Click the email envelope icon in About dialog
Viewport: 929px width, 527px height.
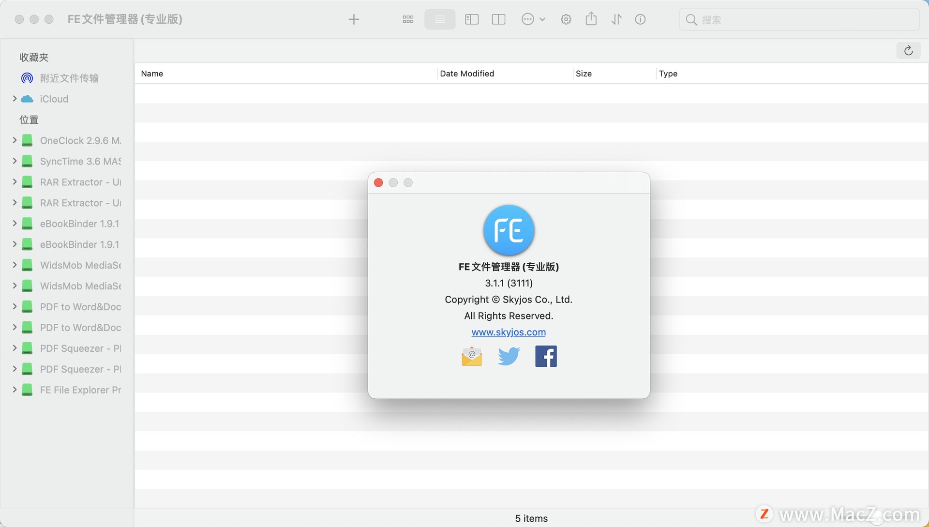pyautogui.click(x=472, y=357)
